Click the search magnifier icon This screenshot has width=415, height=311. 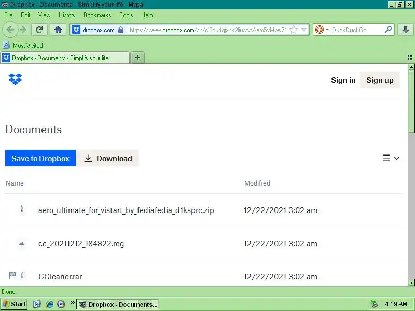pos(388,30)
